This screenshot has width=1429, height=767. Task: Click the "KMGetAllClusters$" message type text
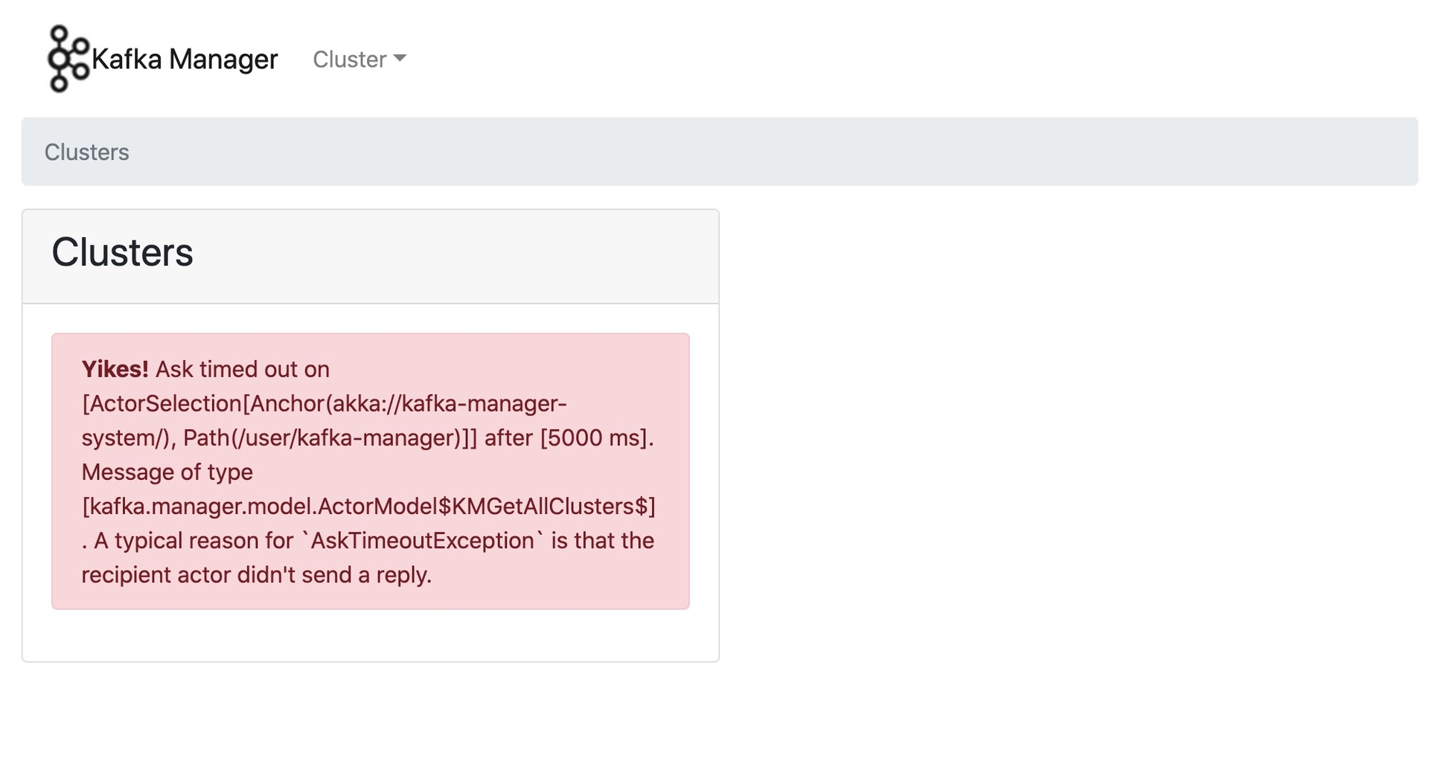coord(551,506)
